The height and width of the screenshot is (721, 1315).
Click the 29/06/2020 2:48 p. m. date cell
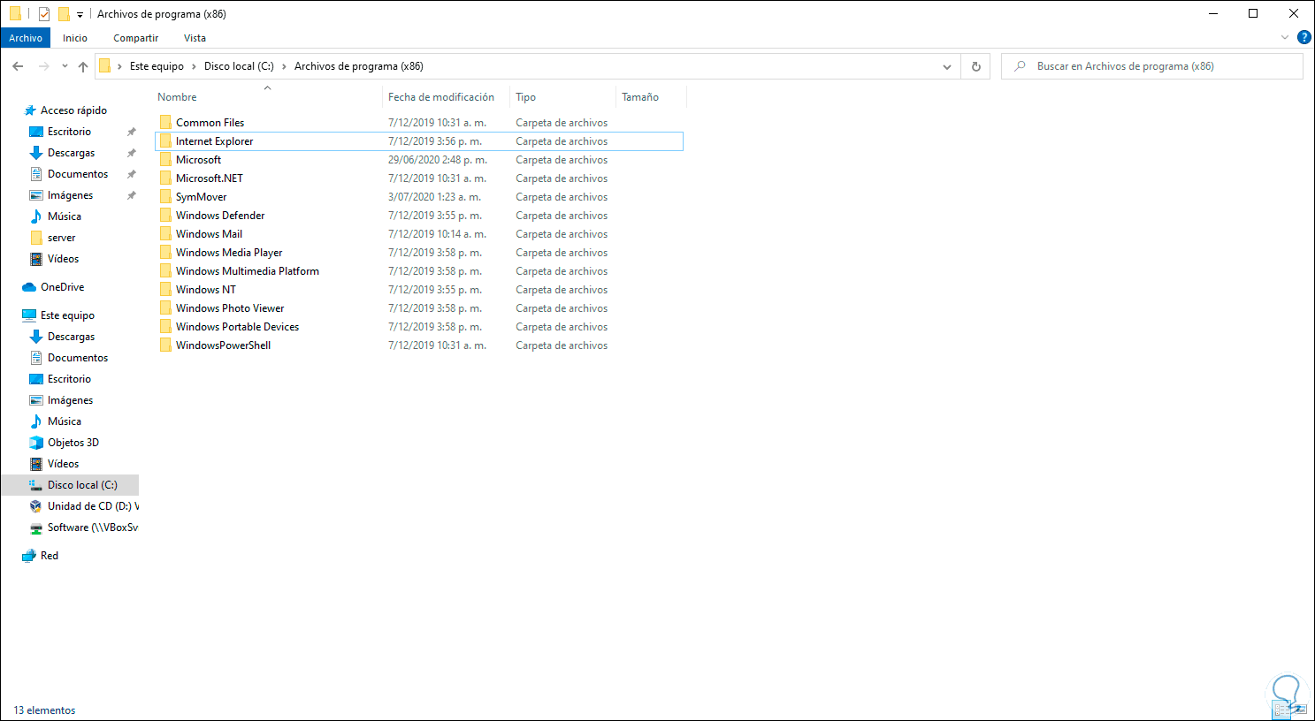click(438, 160)
